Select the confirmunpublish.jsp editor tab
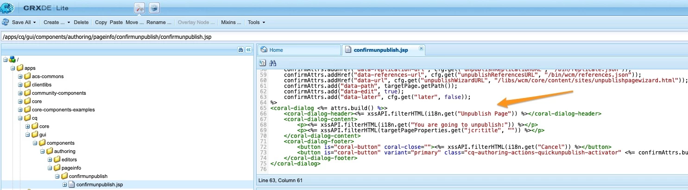Viewport: 688px width, 190px height. pyautogui.click(x=380, y=50)
